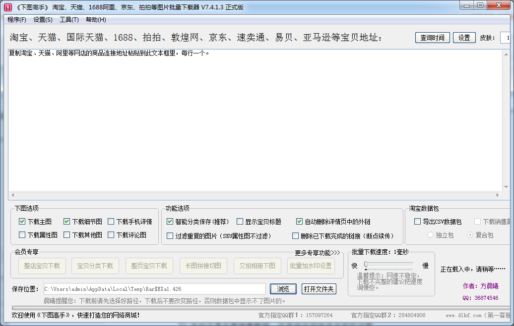The width and height of the screenshot is (514, 326).
Task: Toggle 自动删除详情页中的外链 checkbox
Action: point(299,221)
